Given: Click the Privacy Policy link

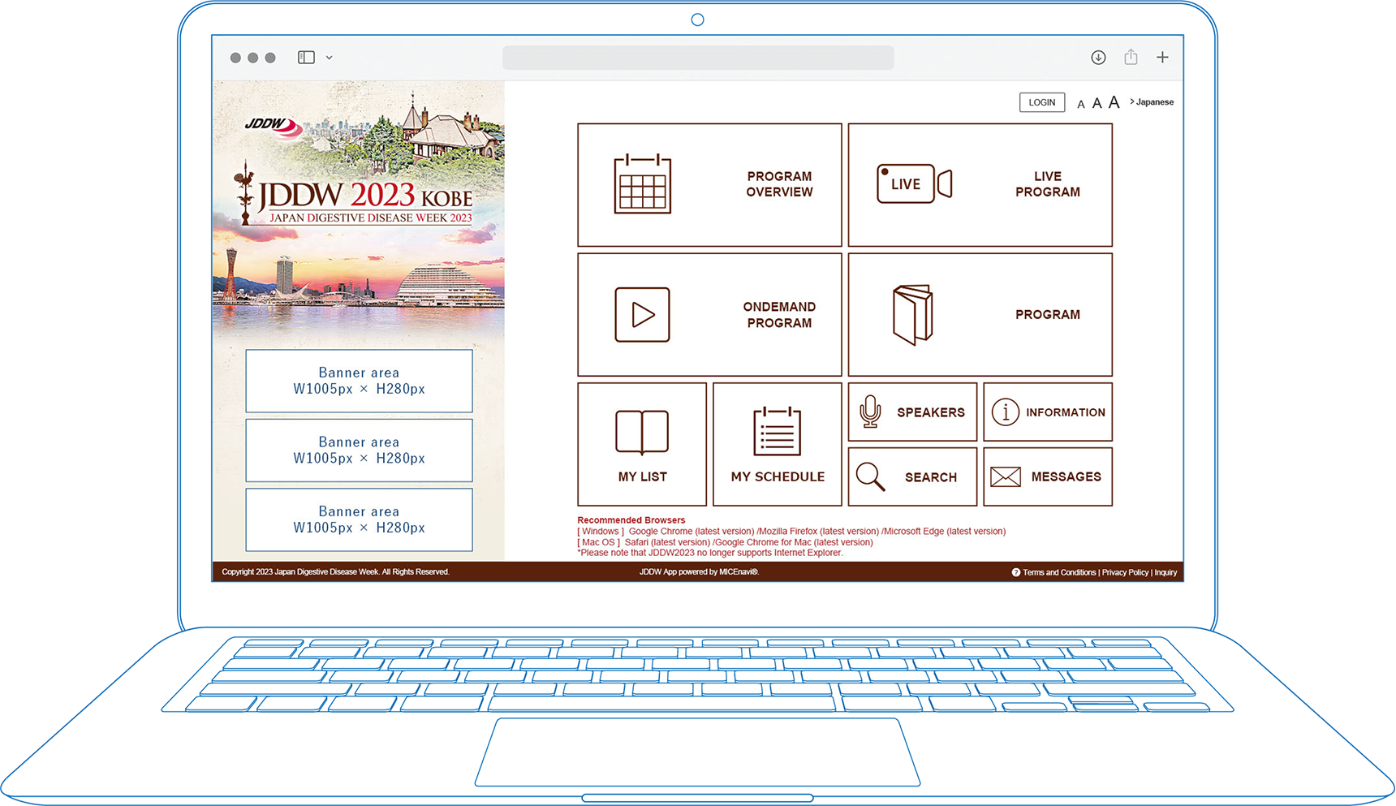Looking at the screenshot, I should pyautogui.click(x=1125, y=572).
